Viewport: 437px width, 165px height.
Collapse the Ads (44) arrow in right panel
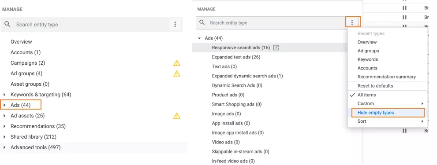point(199,38)
